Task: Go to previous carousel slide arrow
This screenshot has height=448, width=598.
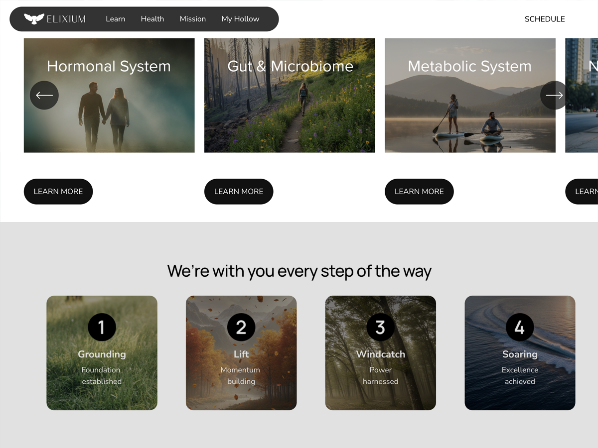Action: (44, 95)
